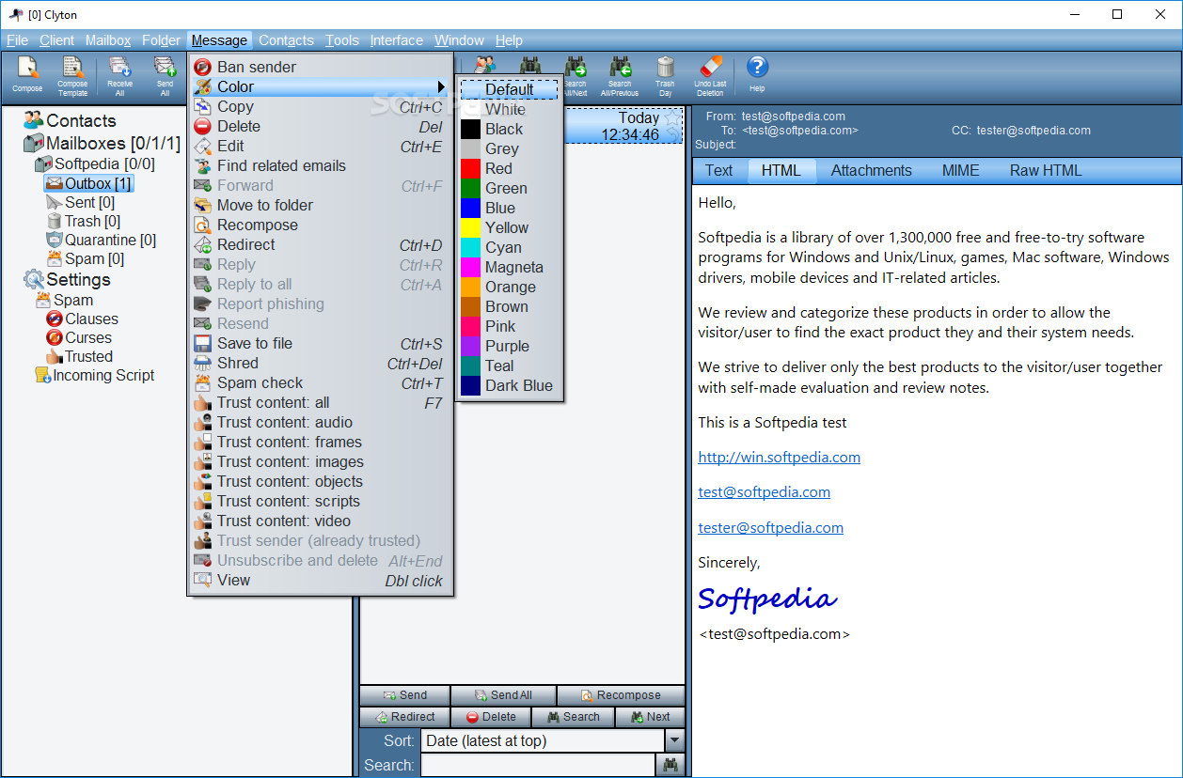This screenshot has height=778, width=1183.
Task: Select the Outbox [1] folder
Action: [x=88, y=183]
